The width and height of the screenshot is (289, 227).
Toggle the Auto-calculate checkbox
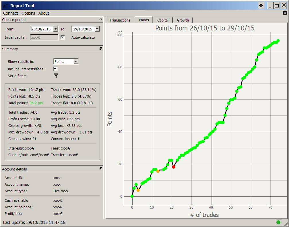(x=63, y=37)
